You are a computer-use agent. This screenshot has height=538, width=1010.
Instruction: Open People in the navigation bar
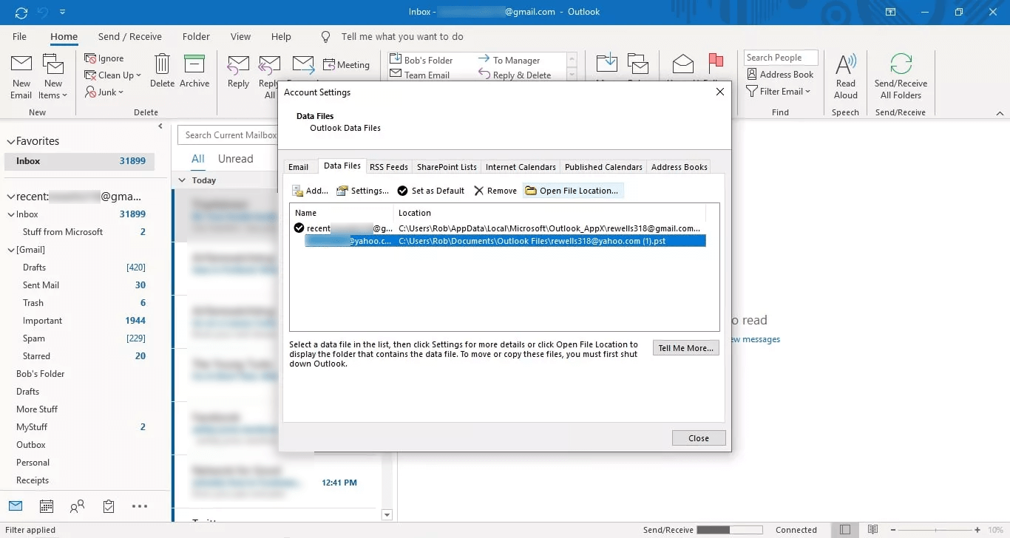(77, 506)
